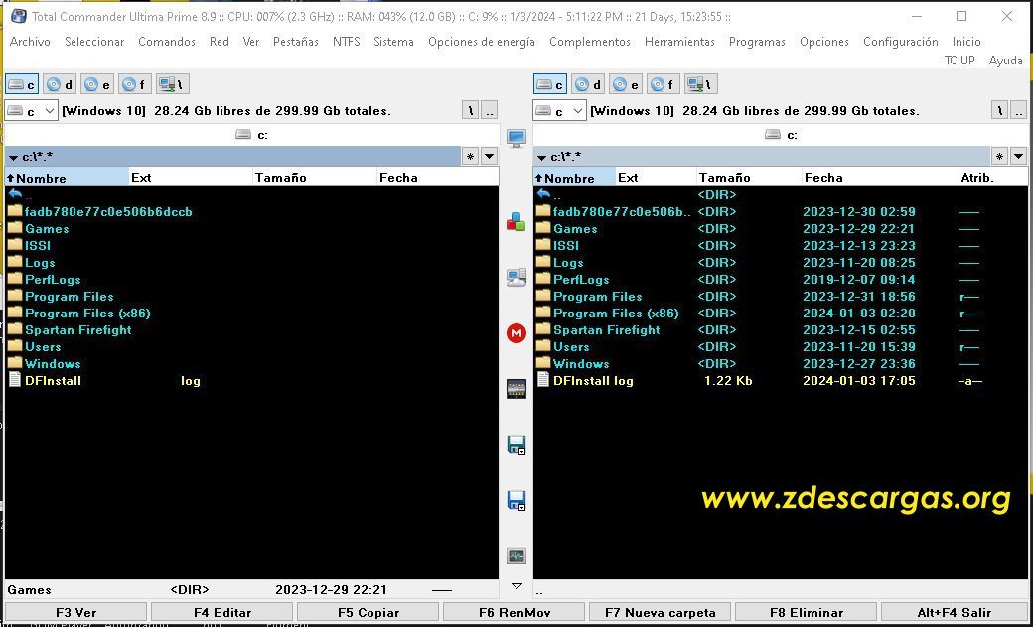The width and height of the screenshot is (1033, 627).
Task: Select drive c button in right panel
Action: pos(550,84)
